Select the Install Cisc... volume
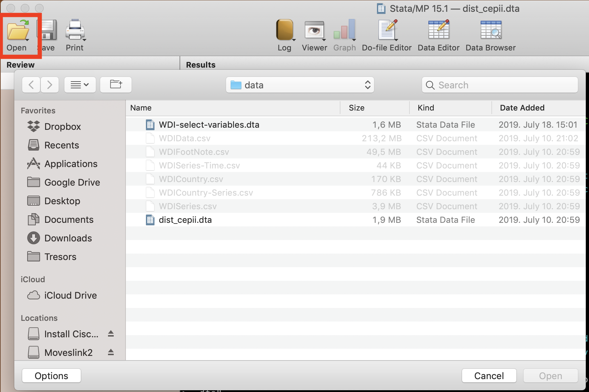The height and width of the screenshot is (392, 589). [x=63, y=334]
